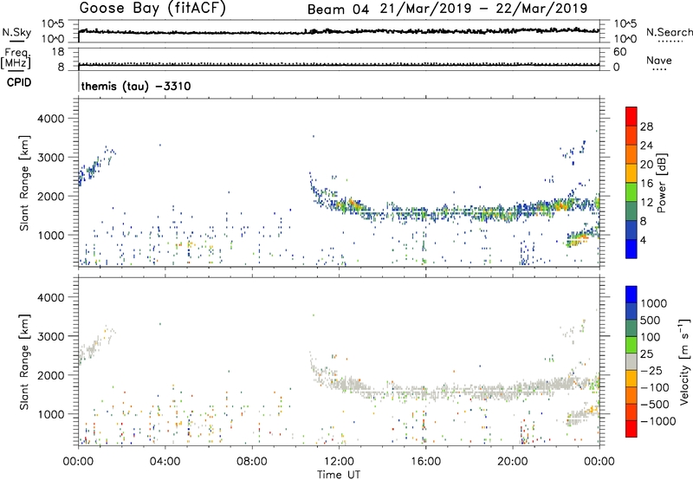This screenshot has height=480, width=693.
Task: Click the "25" tick on Velocity color bar
Action: (x=646, y=354)
